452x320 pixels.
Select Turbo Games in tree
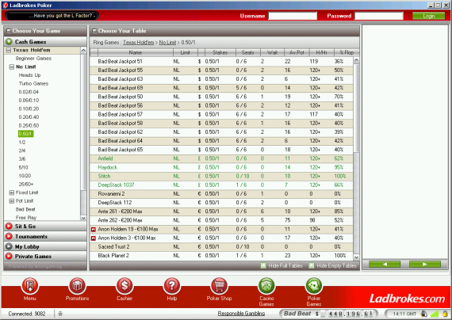tap(33, 83)
